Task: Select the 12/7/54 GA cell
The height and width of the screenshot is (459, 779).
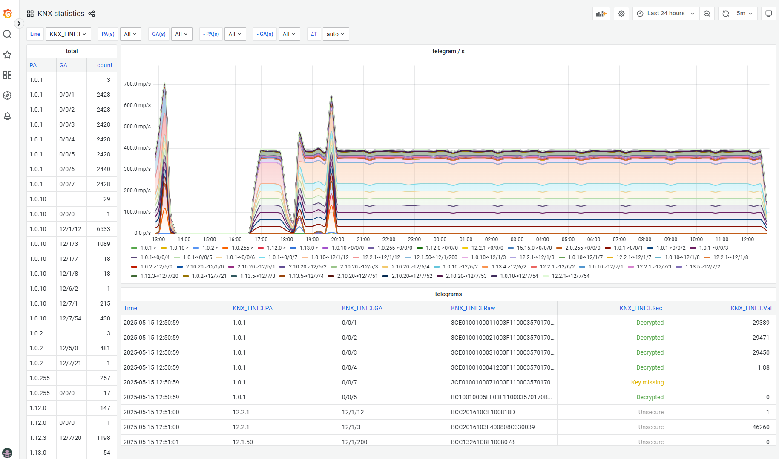Action: click(x=72, y=318)
